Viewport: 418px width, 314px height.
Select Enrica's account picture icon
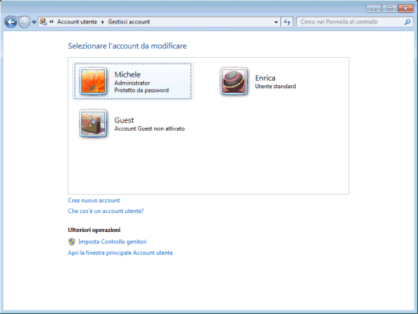(234, 81)
